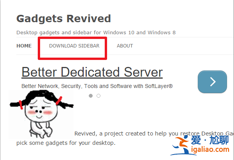
Task: Open the HOME menu item
Action: (24, 46)
